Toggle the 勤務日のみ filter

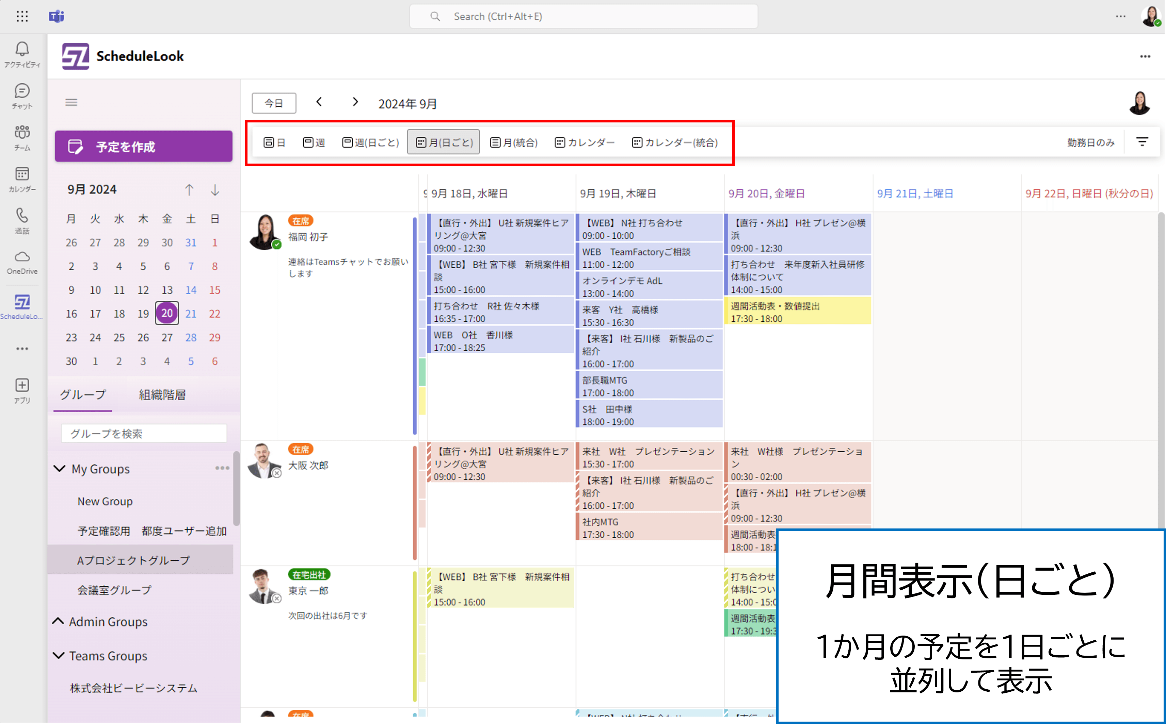point(1091,142)
